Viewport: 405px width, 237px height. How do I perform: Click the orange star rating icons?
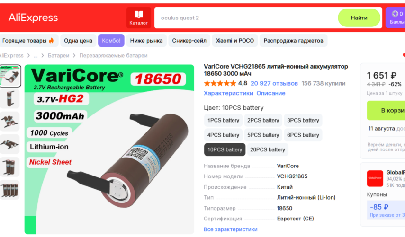[x=220, y=83]
